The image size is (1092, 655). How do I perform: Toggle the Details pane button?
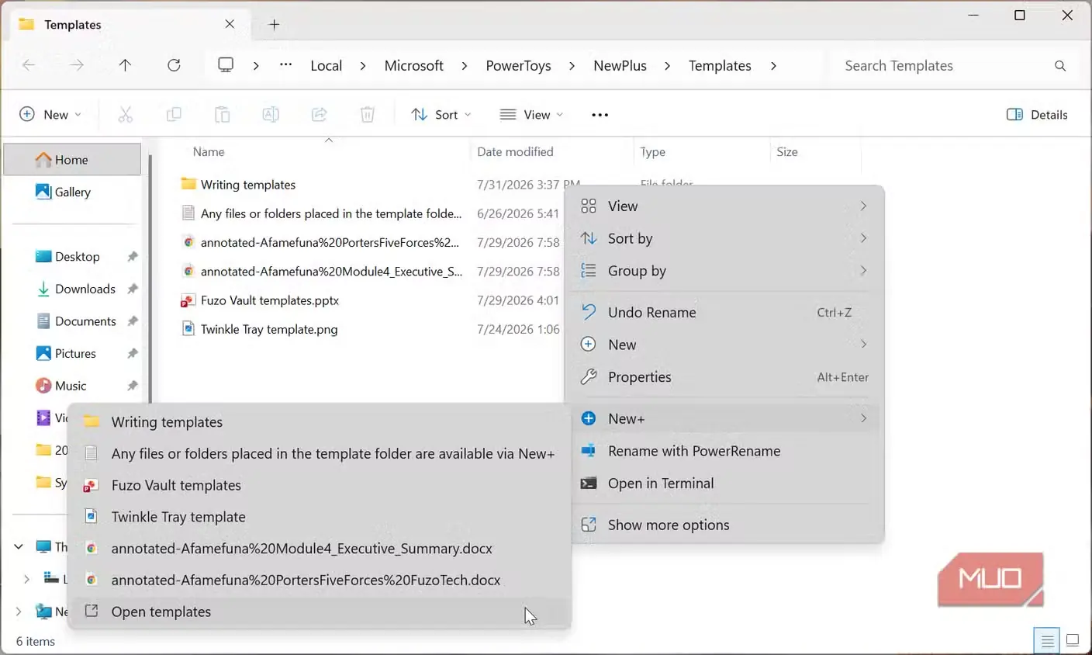[1037, 115]
